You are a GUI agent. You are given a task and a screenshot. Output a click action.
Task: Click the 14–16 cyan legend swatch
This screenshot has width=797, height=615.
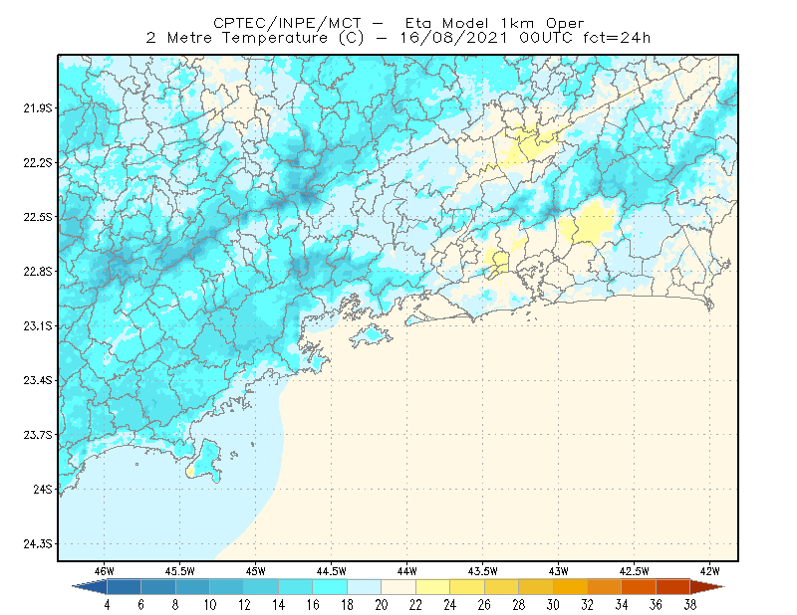296,587
